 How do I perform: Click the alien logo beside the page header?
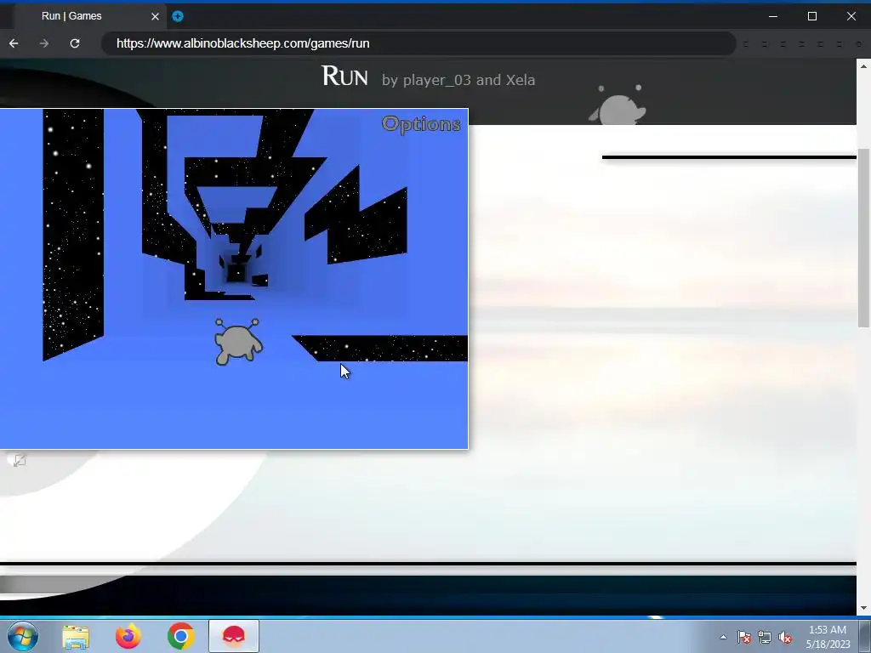click(x=618, y=104)
